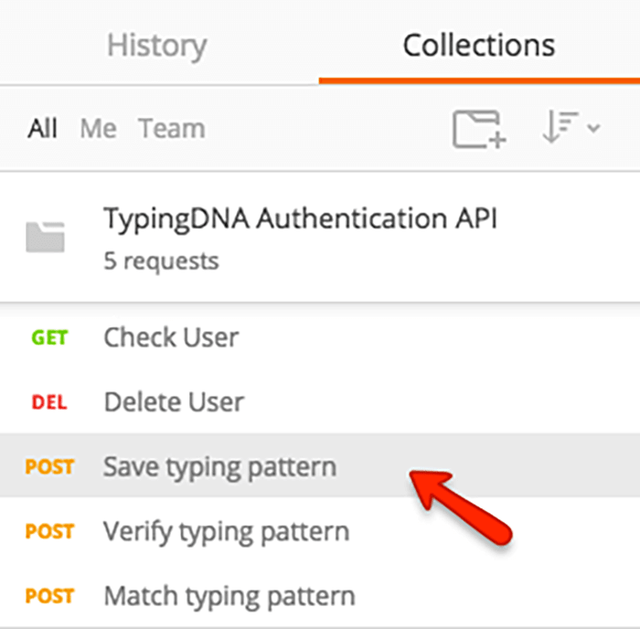Screen dimensions: 640x629
Task: Open the Check User request
Action: pyautogui.click(x=320, y=337)
